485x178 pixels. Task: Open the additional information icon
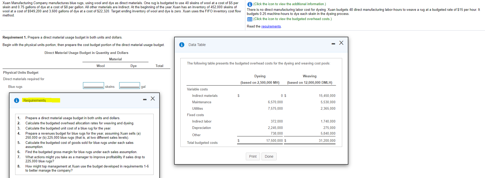pyautogui.click(x=249, y=4)
